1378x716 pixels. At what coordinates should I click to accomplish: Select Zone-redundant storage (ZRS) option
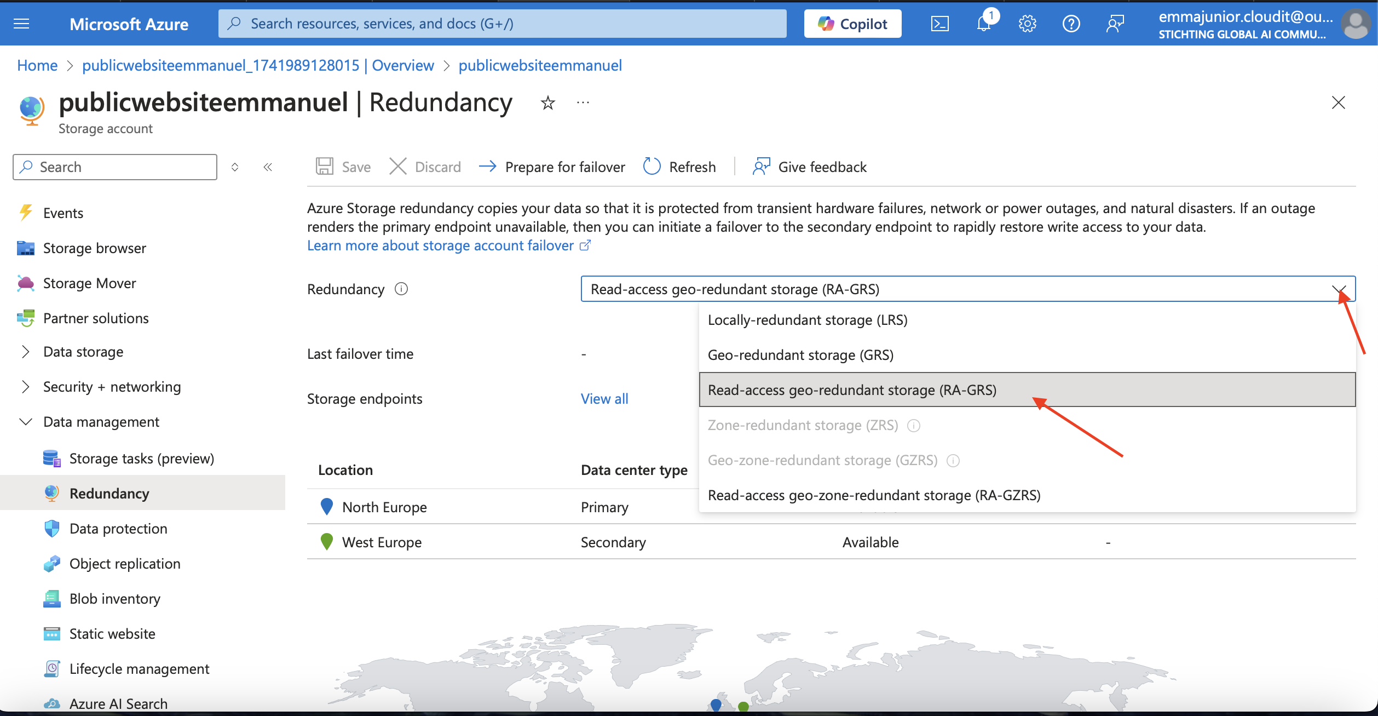[x=1027, y=425]
